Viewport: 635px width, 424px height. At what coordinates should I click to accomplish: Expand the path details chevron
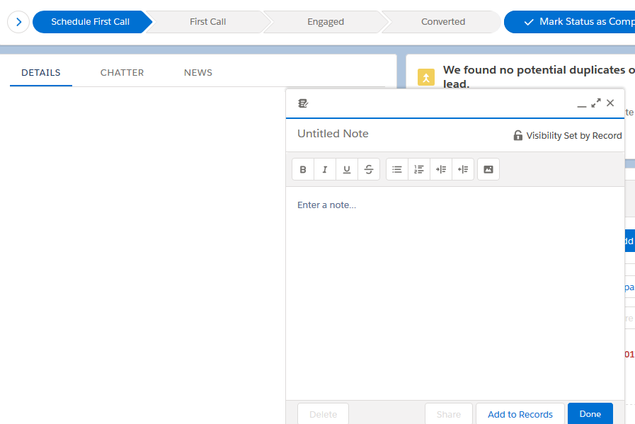[x=18, y=22]
